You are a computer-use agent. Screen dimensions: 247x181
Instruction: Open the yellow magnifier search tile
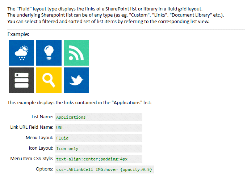pos(49,80)
